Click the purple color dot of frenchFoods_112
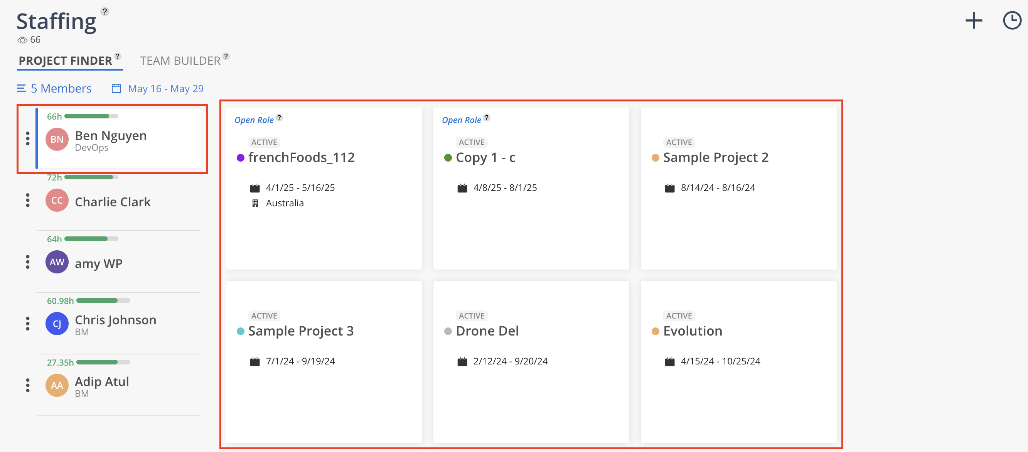The width and height of the screenshot is (1028, 452). pos(240,158)
